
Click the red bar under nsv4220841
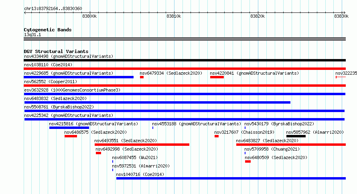217,77
